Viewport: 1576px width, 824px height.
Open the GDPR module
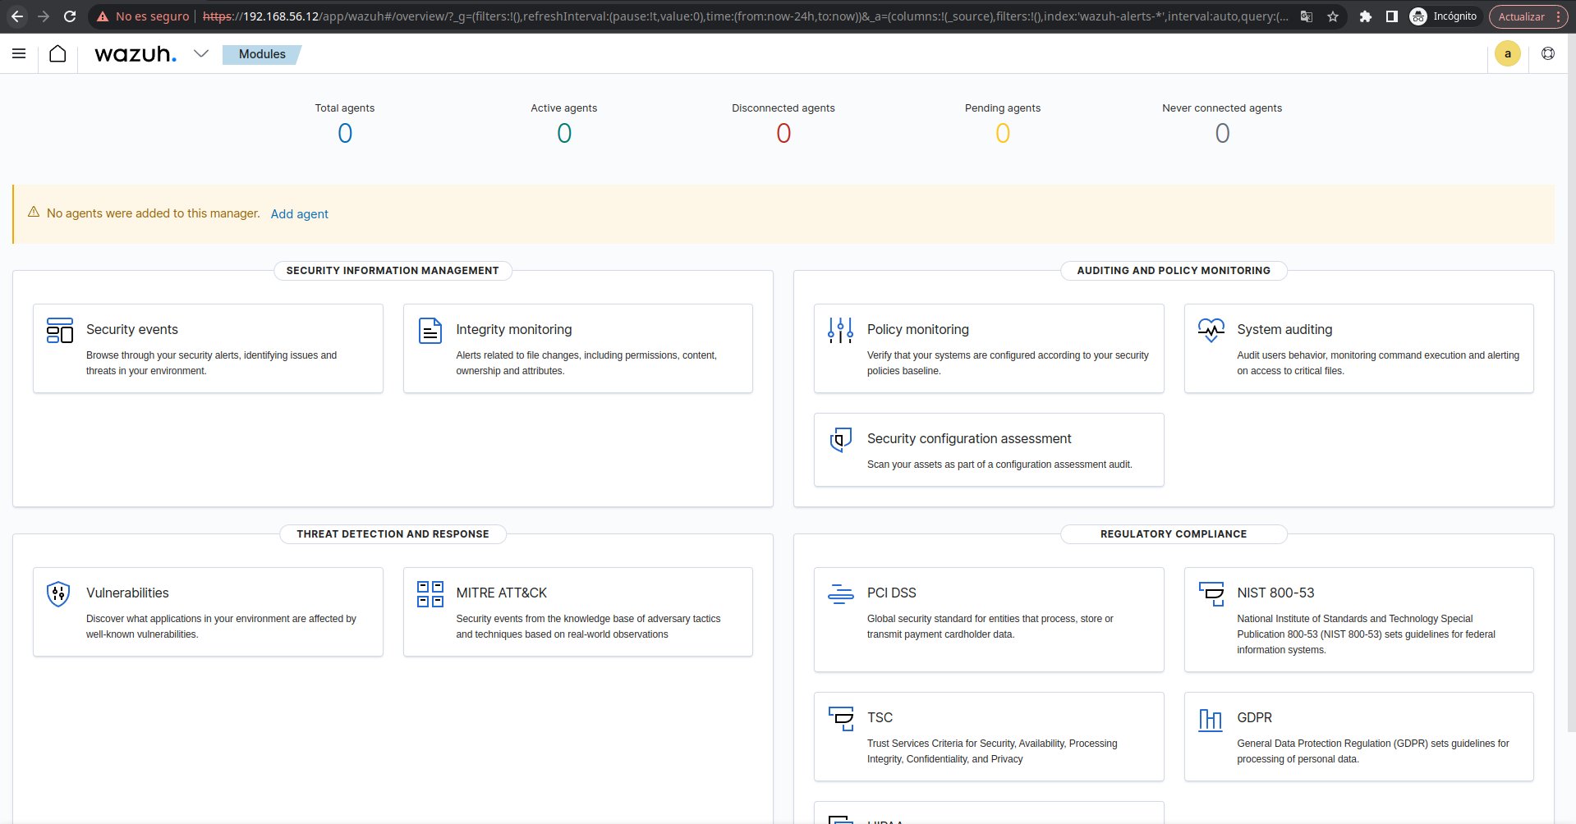point(1255,717)
